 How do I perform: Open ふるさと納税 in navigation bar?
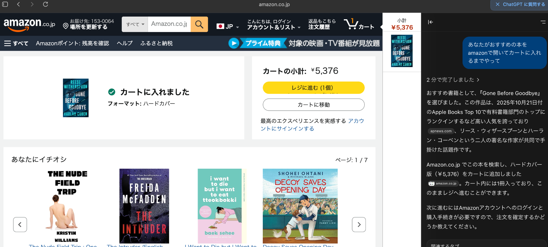click(157, 43)
